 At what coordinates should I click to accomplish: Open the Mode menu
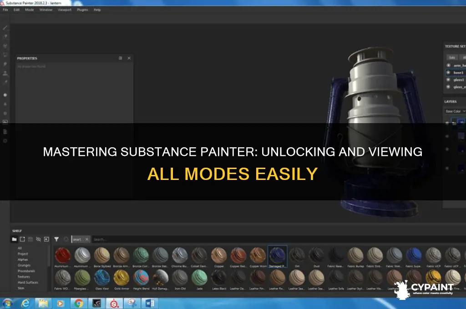(x=30, y=10)
